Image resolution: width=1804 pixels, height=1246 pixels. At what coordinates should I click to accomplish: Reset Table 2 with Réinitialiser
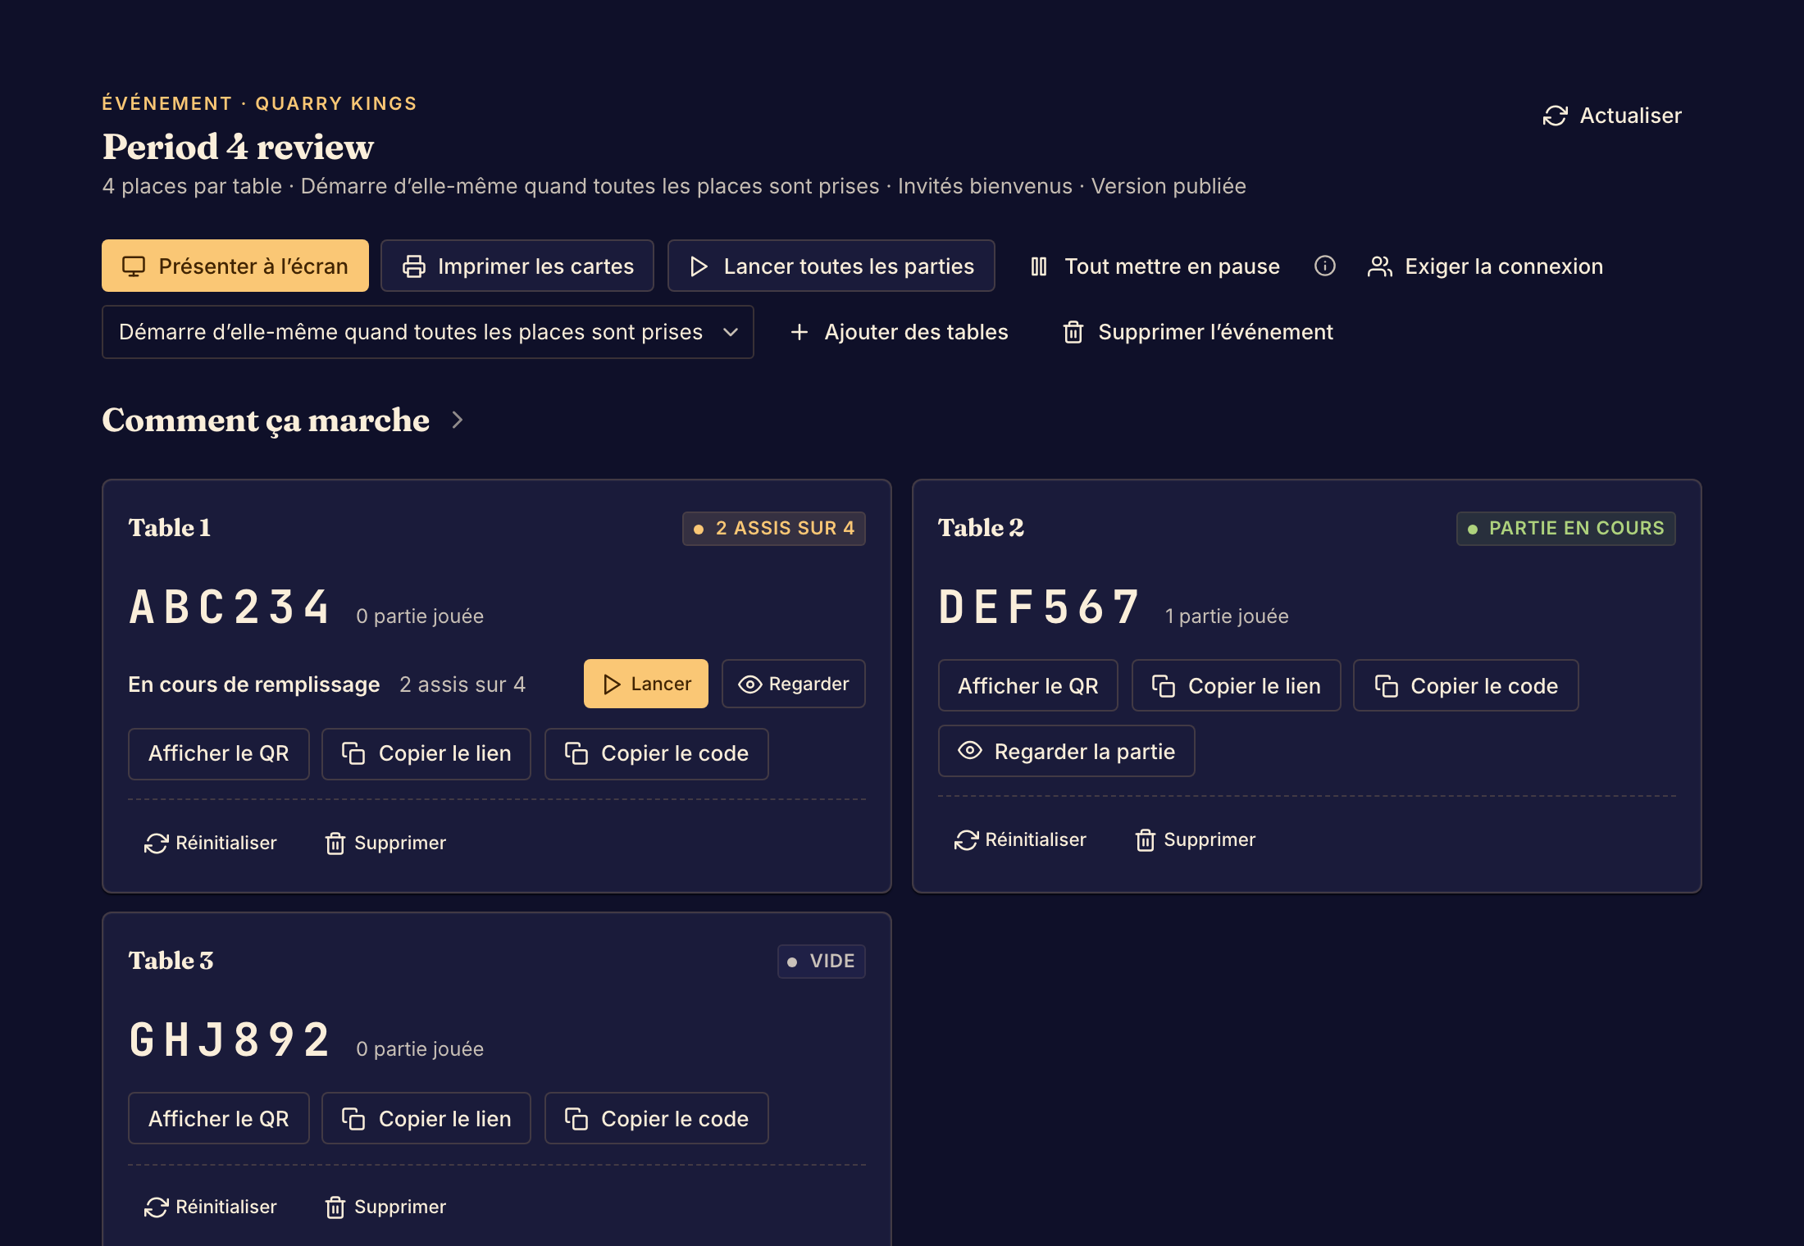click(1020, 839)
